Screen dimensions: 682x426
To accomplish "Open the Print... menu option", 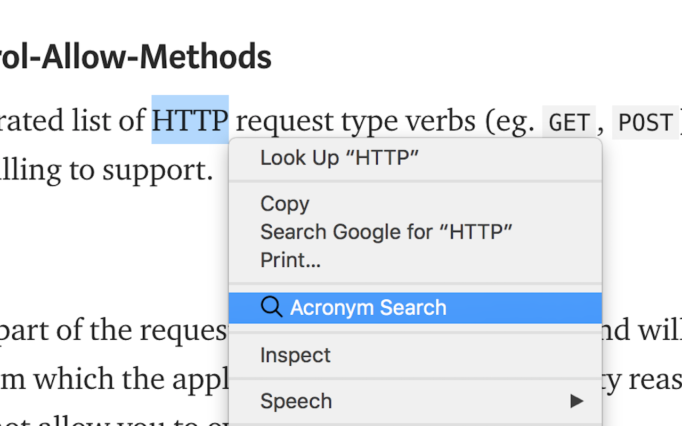I will pos(415,260).
